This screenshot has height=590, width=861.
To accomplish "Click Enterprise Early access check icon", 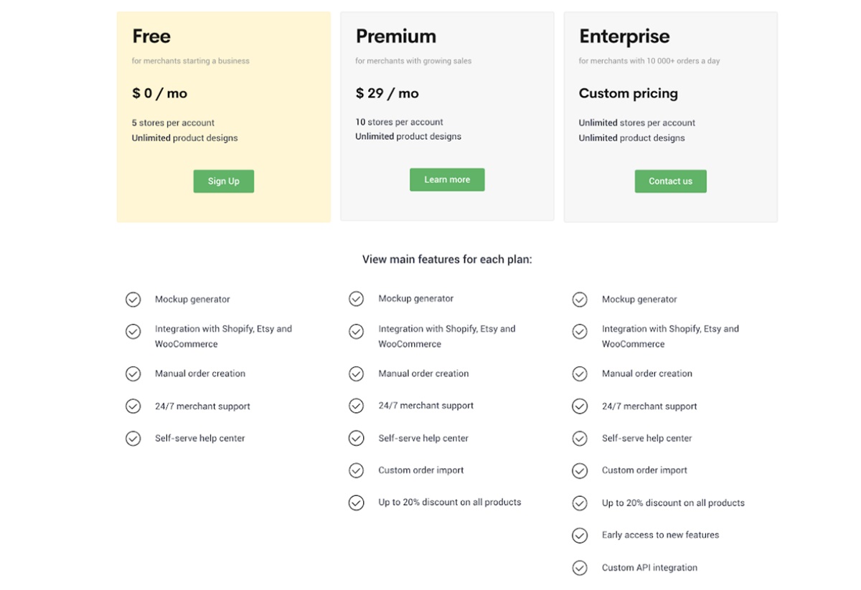I will coord(580,536).
